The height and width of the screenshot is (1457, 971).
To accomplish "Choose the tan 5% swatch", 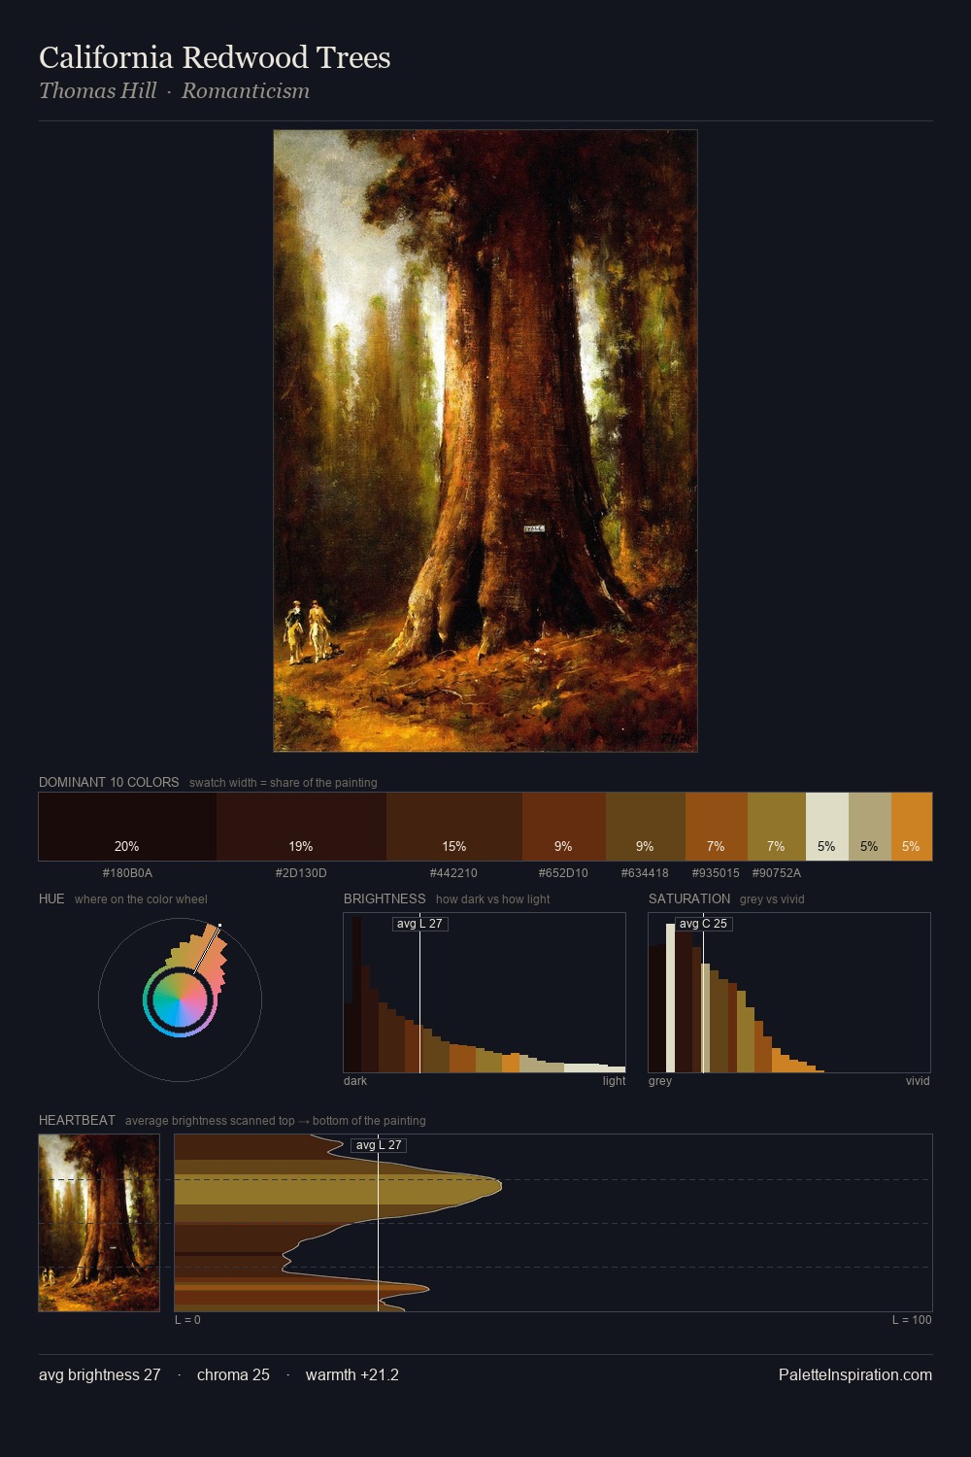I will (870, 827).
